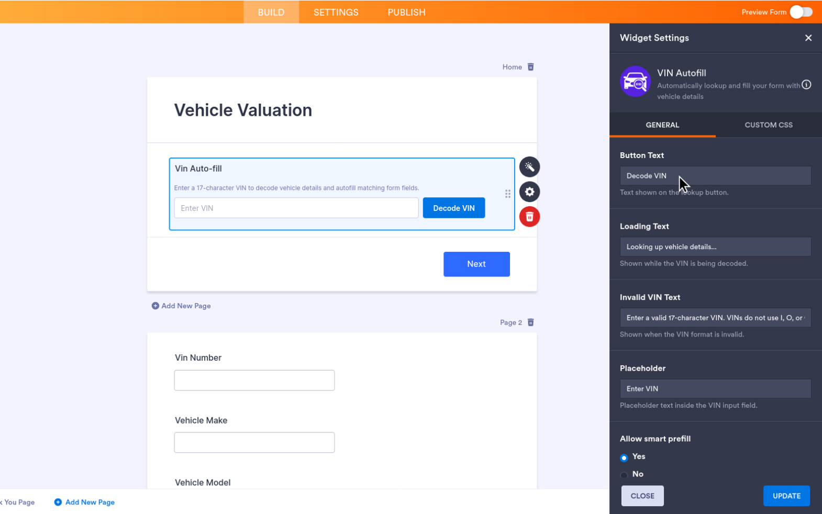Click the Enter VIN input on form
The width and height of the screenshot is (822, 514).
tap(296, 208)
